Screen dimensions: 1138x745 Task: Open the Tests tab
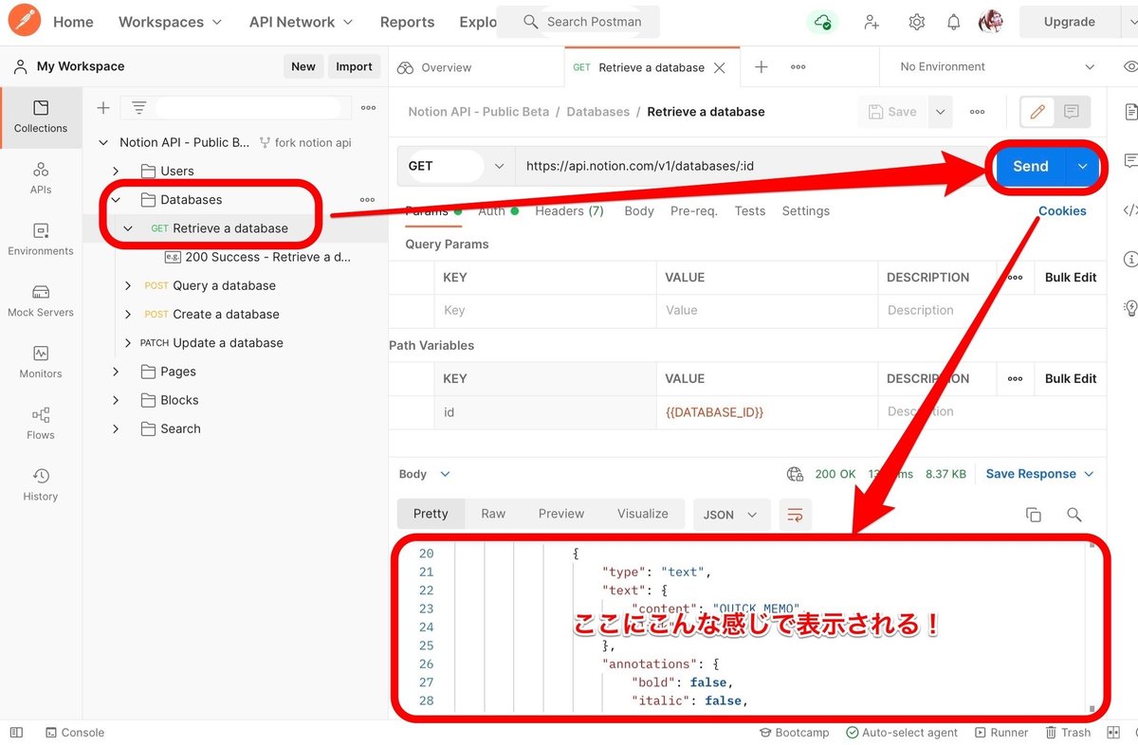(x=749, y=211)
